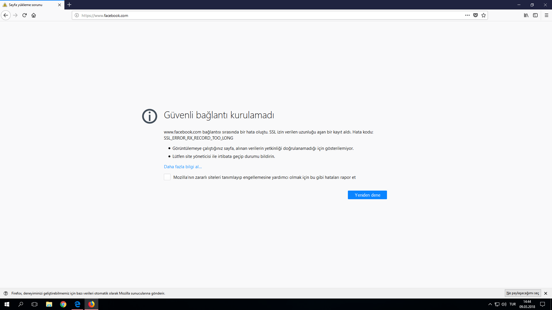
Task: Open the Library icon in toolbar
Action: [x=526, y=15]
